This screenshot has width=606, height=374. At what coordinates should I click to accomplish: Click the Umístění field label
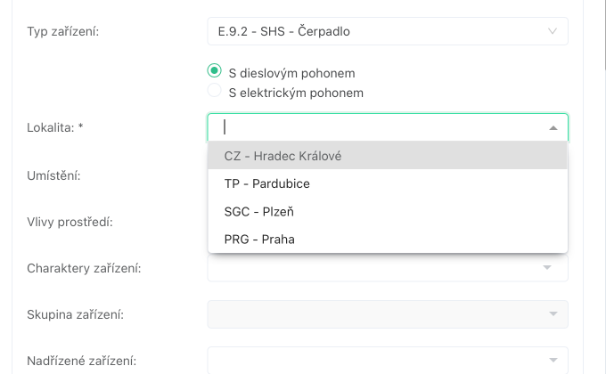pos(54,175)
